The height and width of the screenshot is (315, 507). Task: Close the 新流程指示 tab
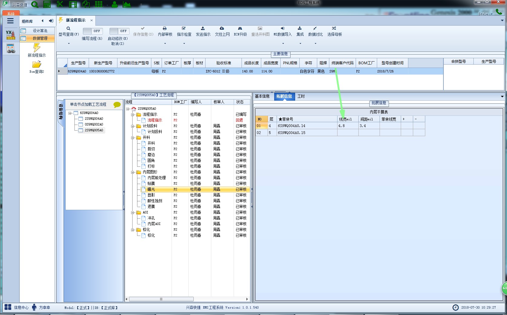pos(91,20)
